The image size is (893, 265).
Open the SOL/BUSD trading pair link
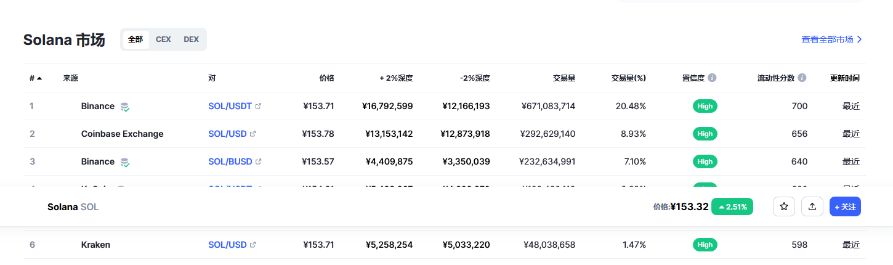pos(230,161)
